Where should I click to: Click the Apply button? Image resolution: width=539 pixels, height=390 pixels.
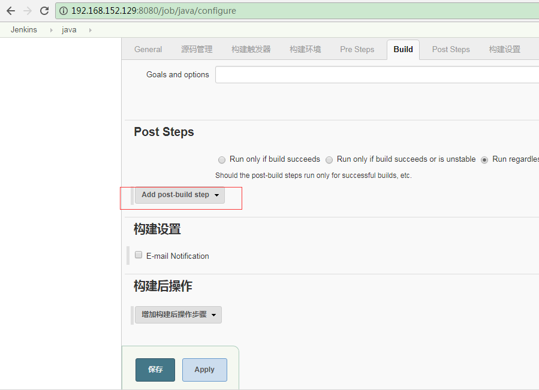pos(204,370)
